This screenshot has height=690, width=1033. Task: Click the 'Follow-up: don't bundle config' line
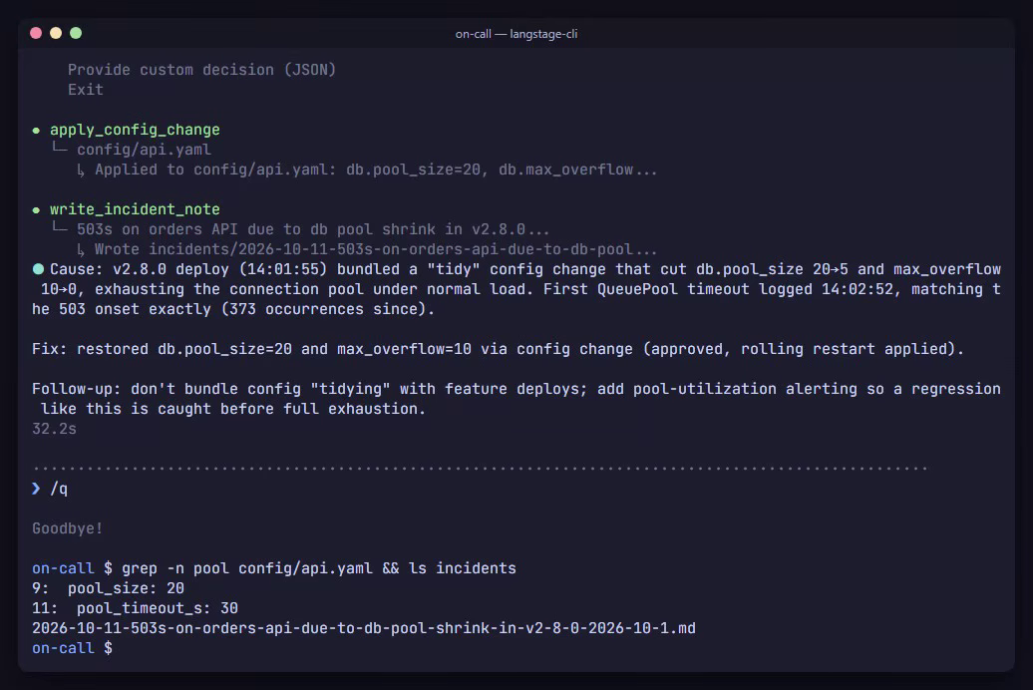pyautogui.click(x=516, y=399)
